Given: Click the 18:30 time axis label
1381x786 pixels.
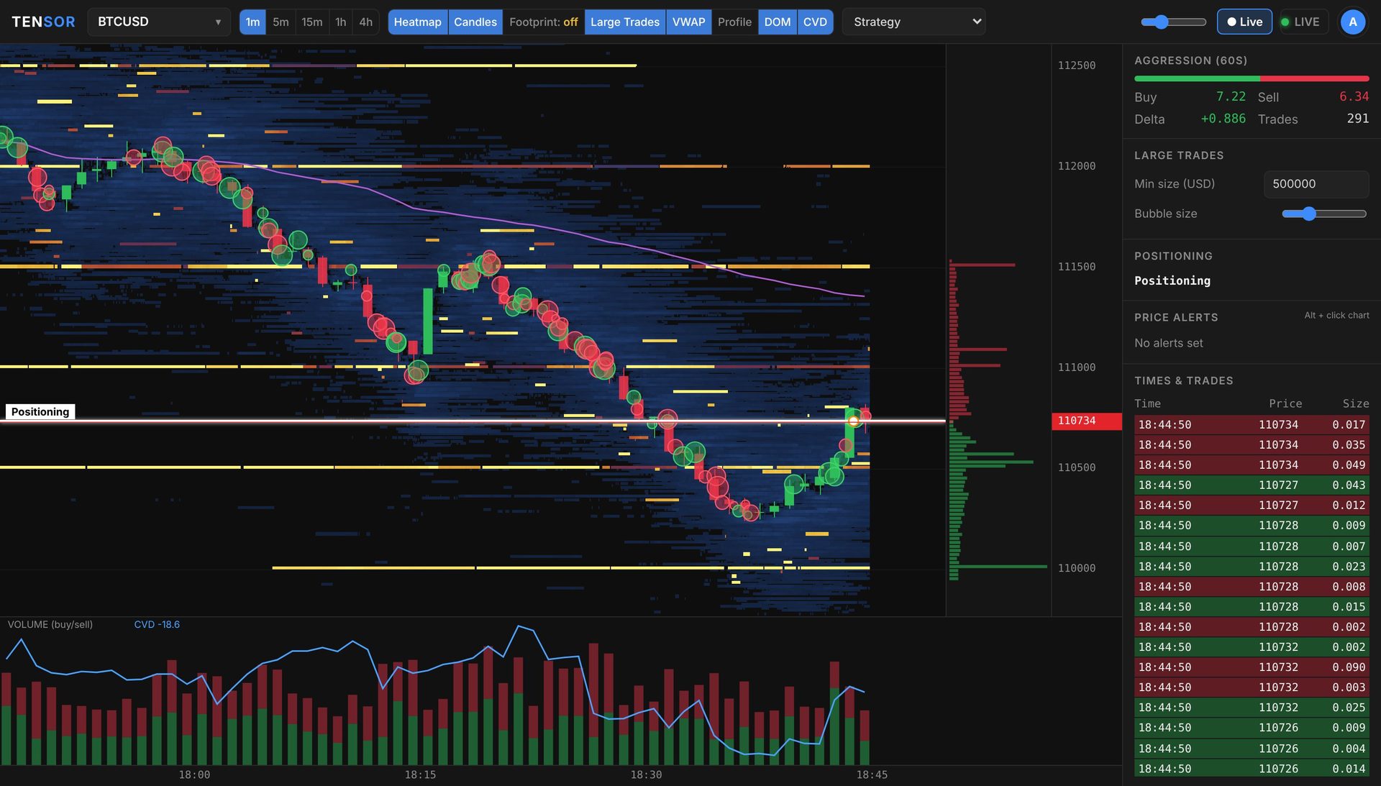Looking at the screenshot, I should [x=646, y=774].
